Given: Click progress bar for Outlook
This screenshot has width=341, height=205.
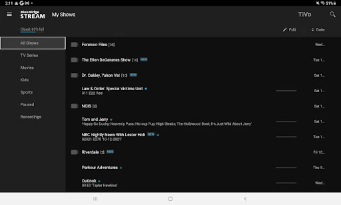Looking at the screenshot, I should tap(286, 183).
